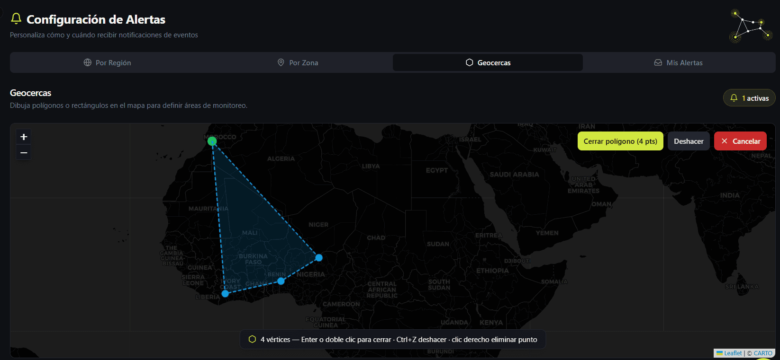Open the CARTO attribution link
The image size is (780, 360).
coord(763,353)
